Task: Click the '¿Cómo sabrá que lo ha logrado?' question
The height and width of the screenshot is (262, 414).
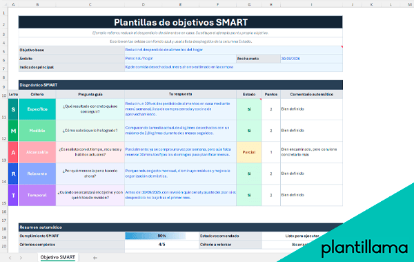Action: point(90,131)
